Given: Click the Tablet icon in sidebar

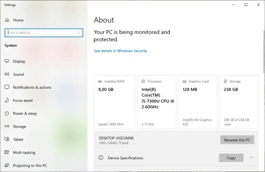Looking at the screenshot, I should pos(7,139).
